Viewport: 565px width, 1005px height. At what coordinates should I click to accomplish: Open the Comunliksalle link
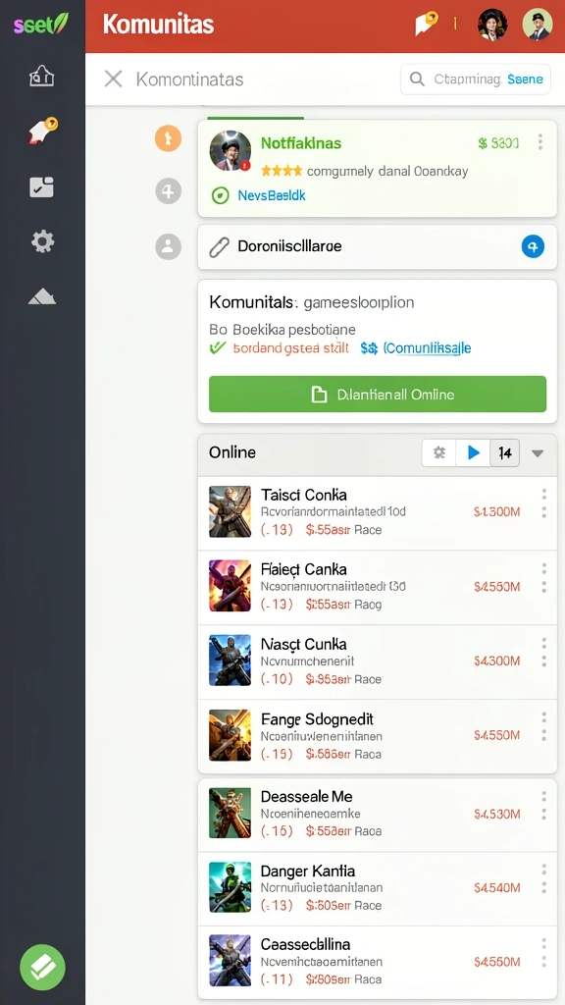pos(427,348)
